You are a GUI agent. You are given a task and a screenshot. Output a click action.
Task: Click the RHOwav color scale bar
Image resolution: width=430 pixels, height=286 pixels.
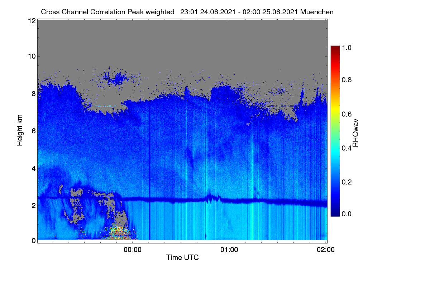[x=335, y=131]
